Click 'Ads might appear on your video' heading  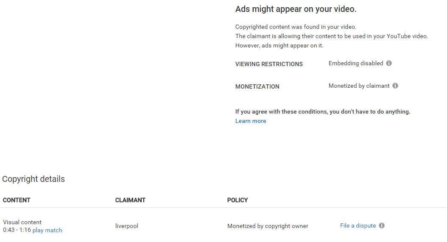click(296, 9)
